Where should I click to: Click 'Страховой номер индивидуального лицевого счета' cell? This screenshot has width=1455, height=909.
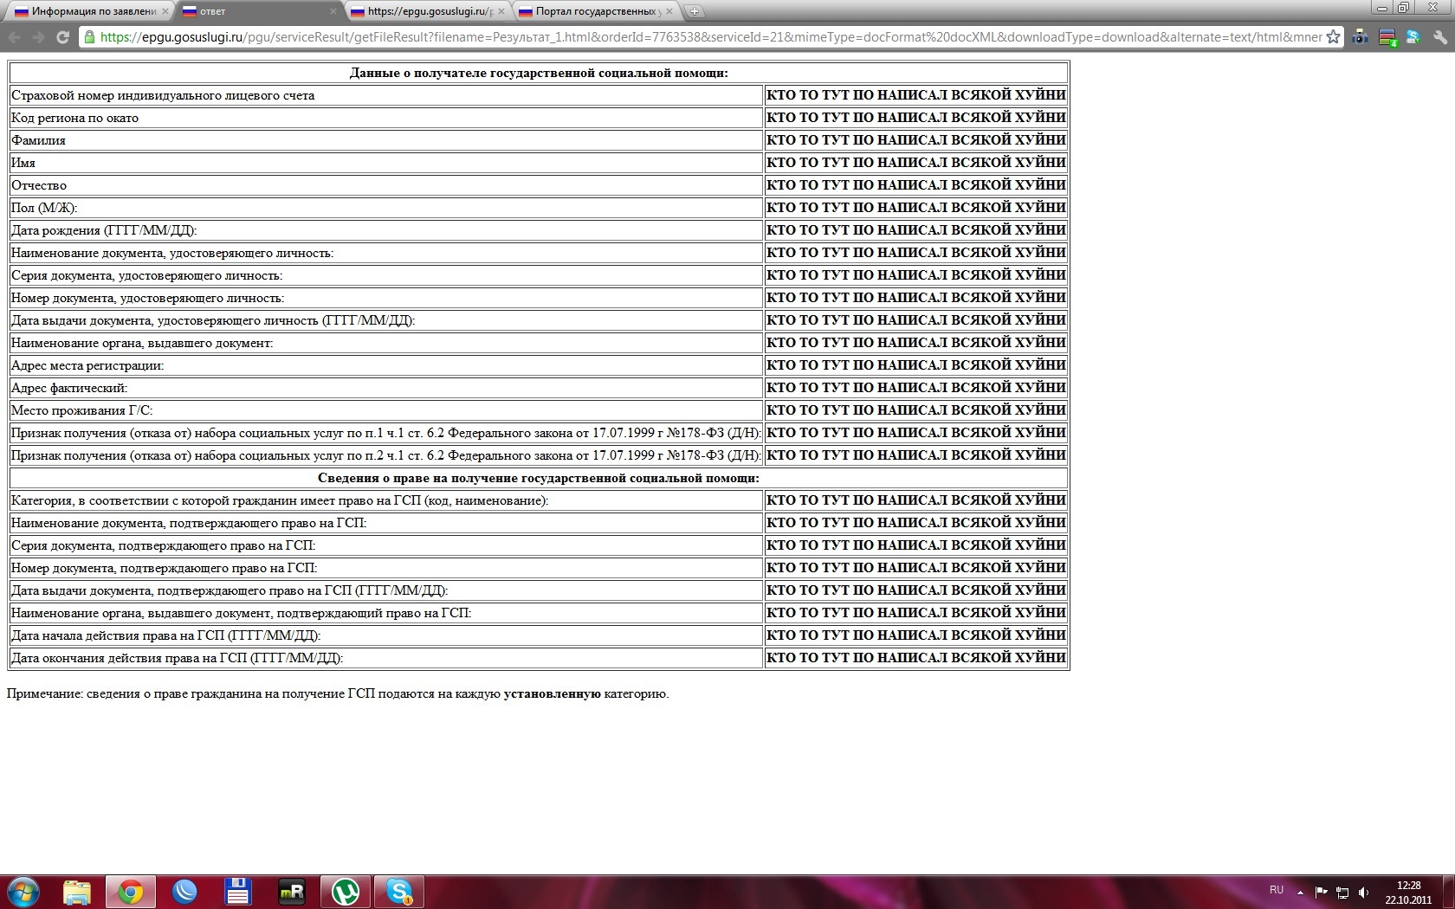[x=386, y=95]
